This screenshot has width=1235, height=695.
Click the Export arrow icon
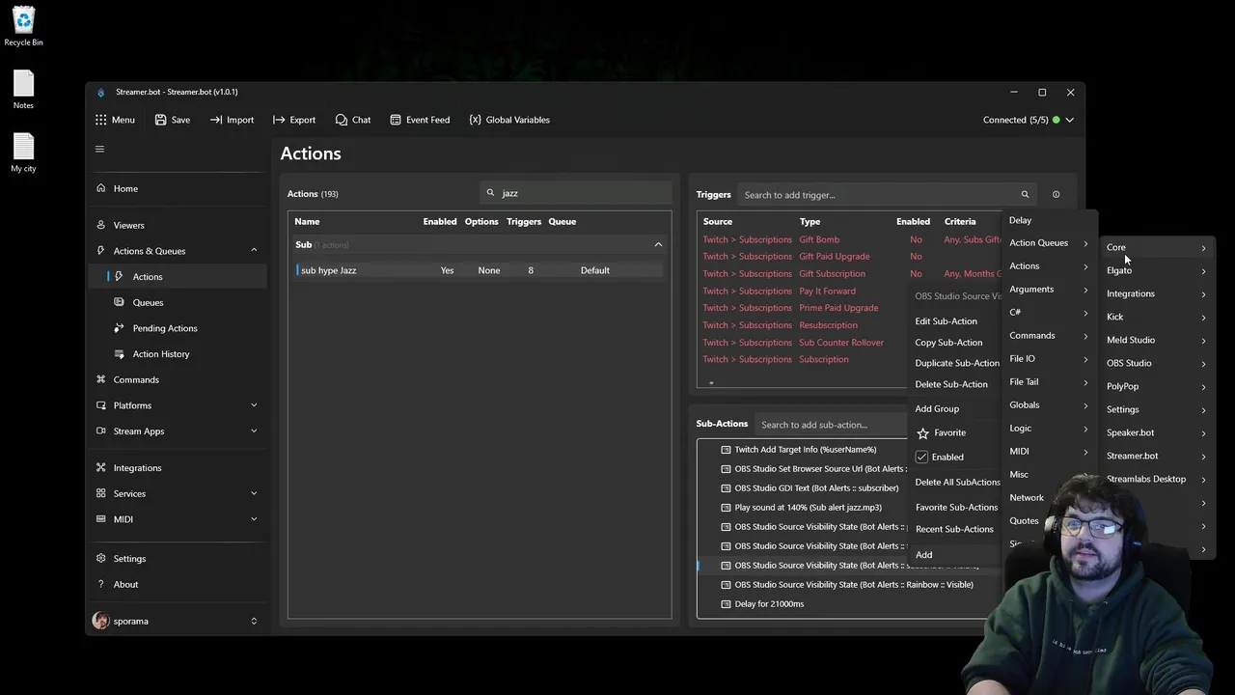(x=279, y=120)
